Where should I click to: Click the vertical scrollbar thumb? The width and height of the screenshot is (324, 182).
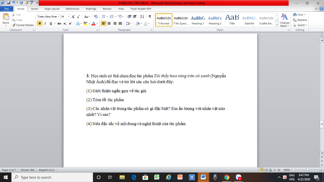point(322,124)
